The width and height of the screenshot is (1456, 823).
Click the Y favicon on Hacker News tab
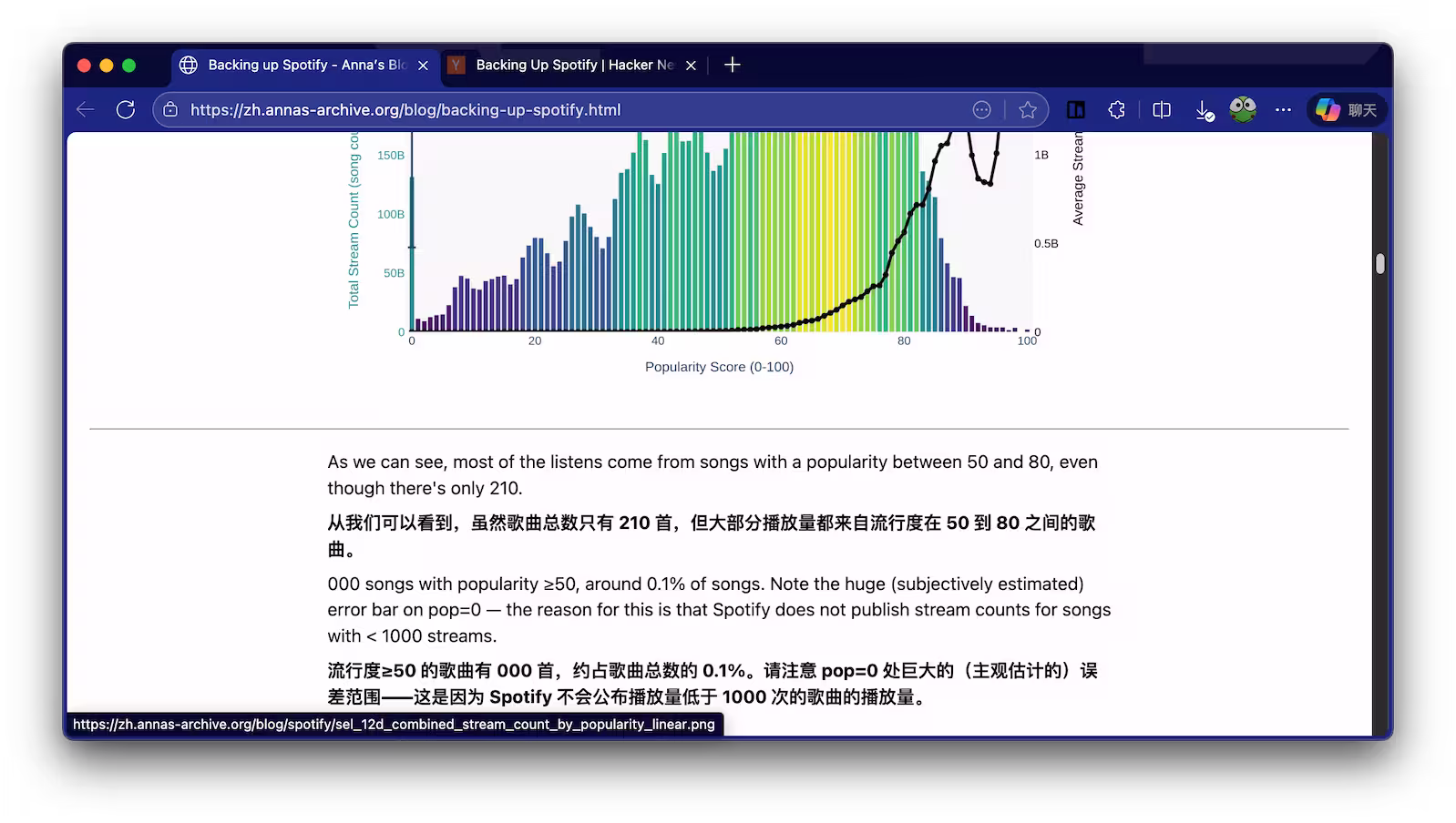[x=456, y=65]
